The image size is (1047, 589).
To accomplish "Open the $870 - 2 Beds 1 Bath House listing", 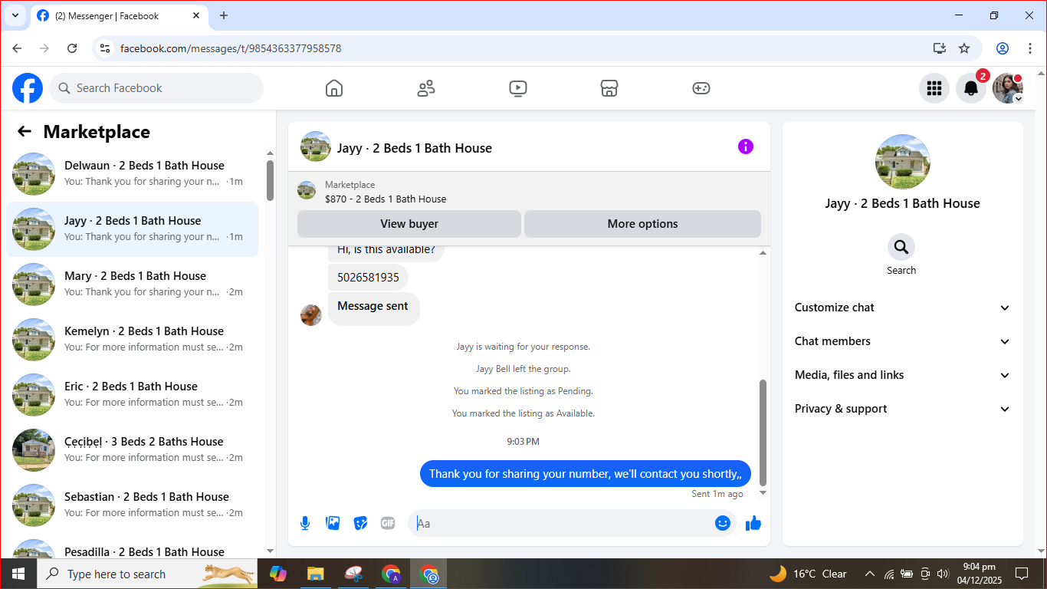I will [x=386, y=199].
